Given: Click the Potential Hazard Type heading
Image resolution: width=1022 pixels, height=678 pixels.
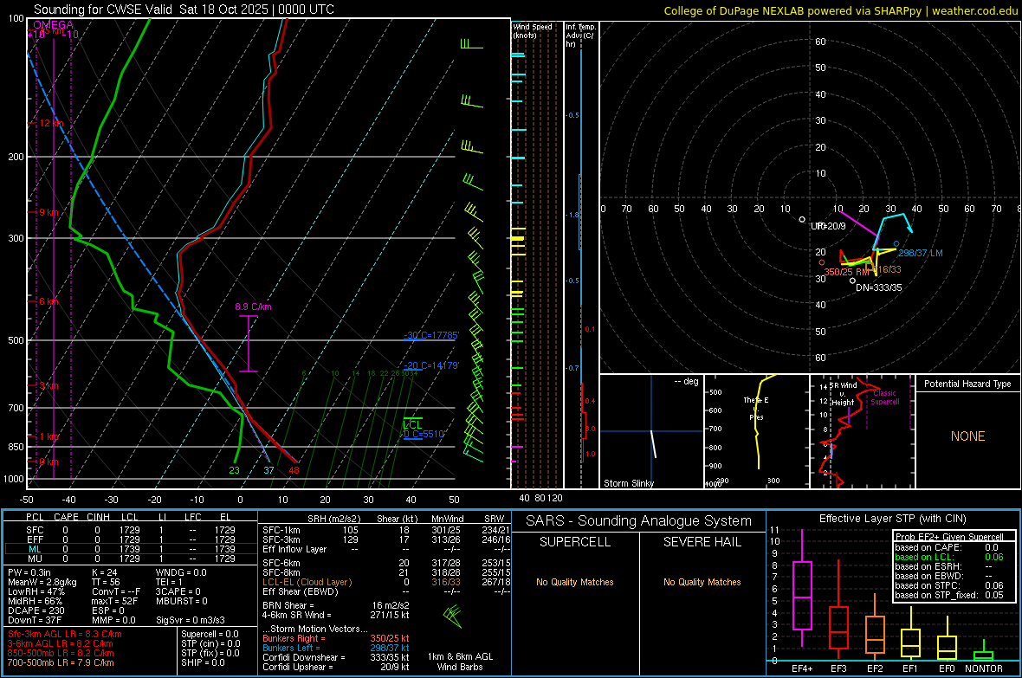Looking at the screenshot, I should (x=967, y=384).
